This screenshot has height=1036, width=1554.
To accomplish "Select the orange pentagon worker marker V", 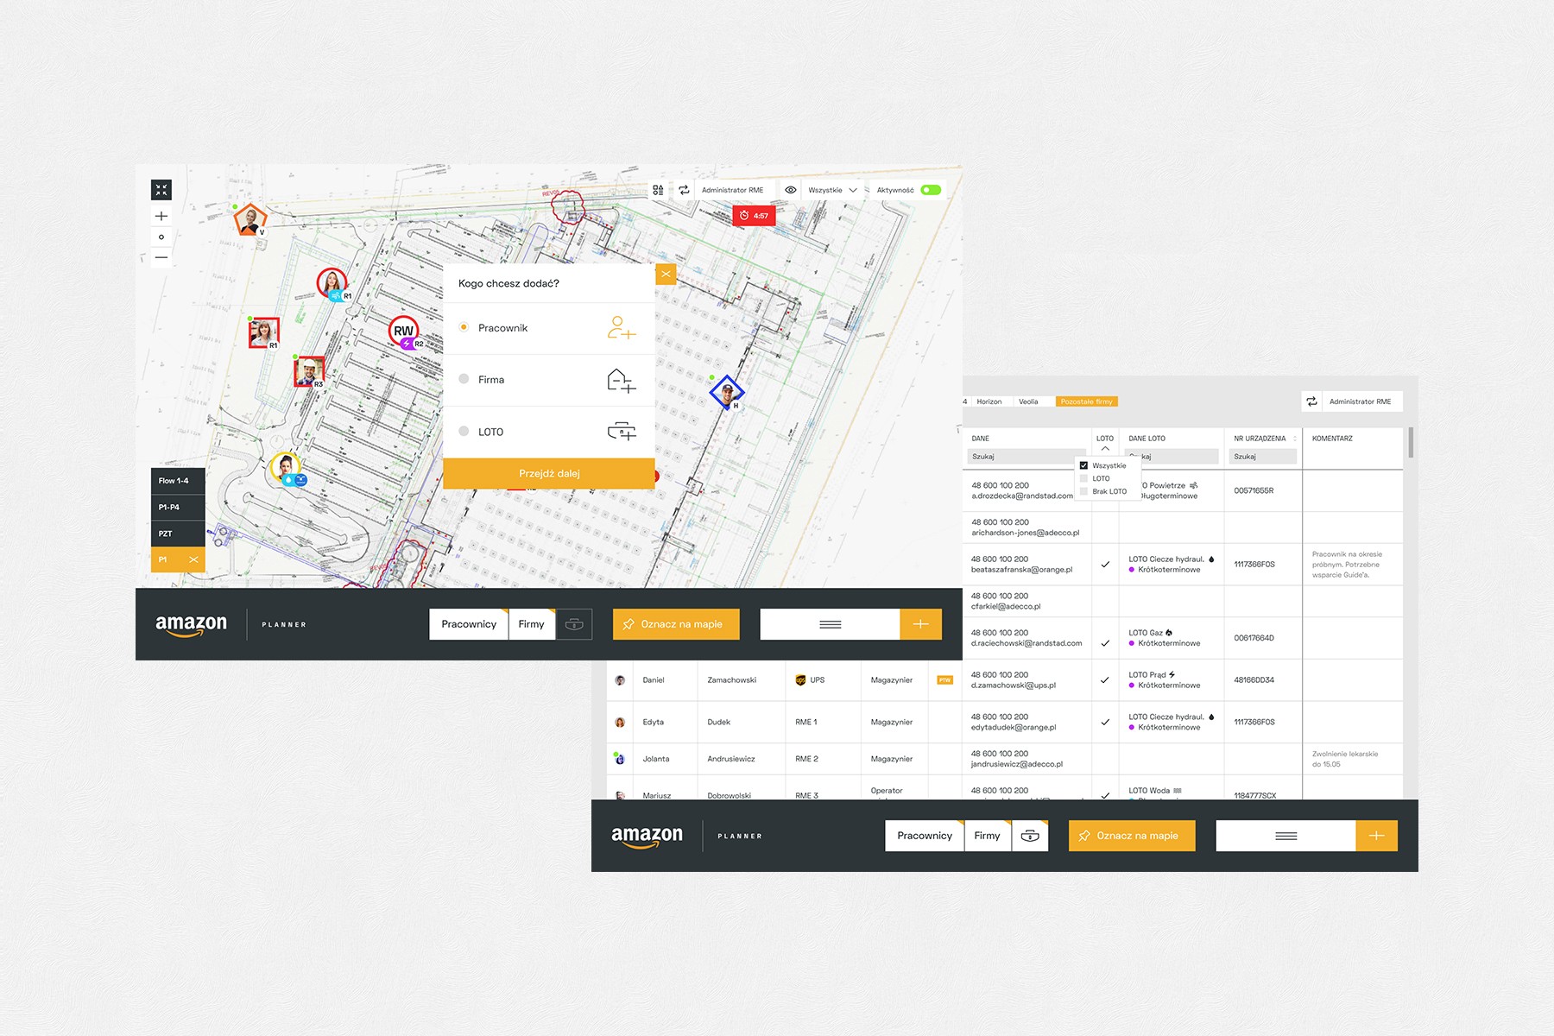I will point(250,220).
